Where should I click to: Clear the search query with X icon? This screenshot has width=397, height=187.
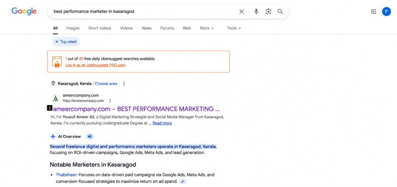[242, 11]
